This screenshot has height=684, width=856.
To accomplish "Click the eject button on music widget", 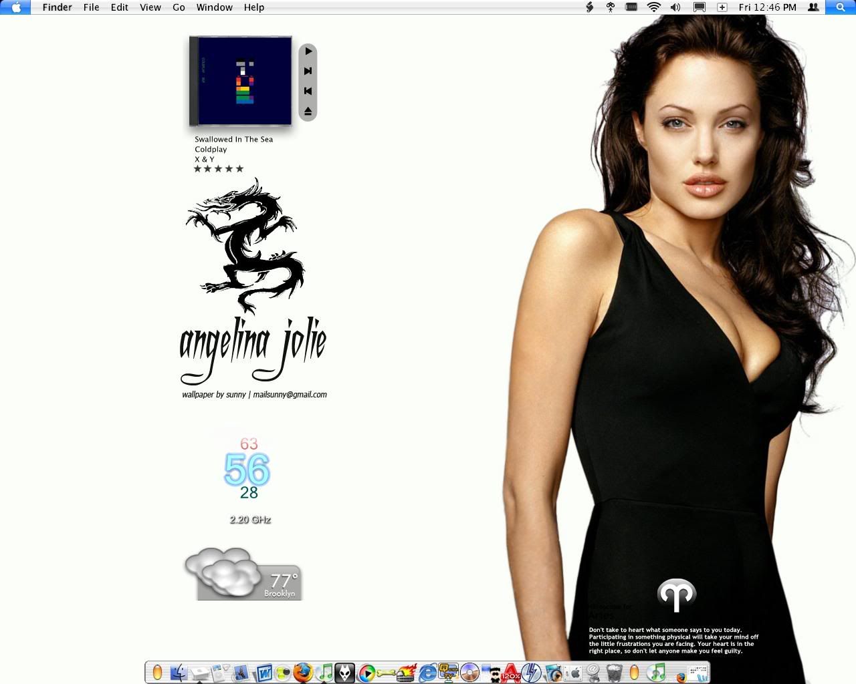I will 308,111.
